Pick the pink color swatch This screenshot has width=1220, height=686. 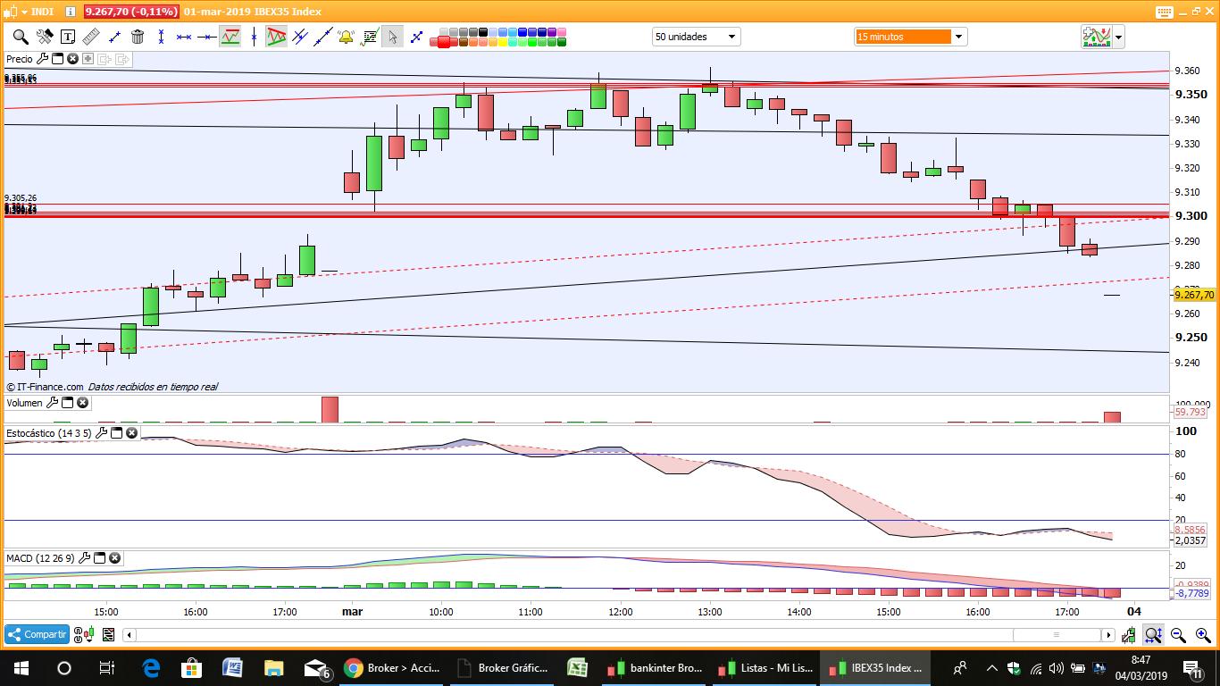pos(562,32)
